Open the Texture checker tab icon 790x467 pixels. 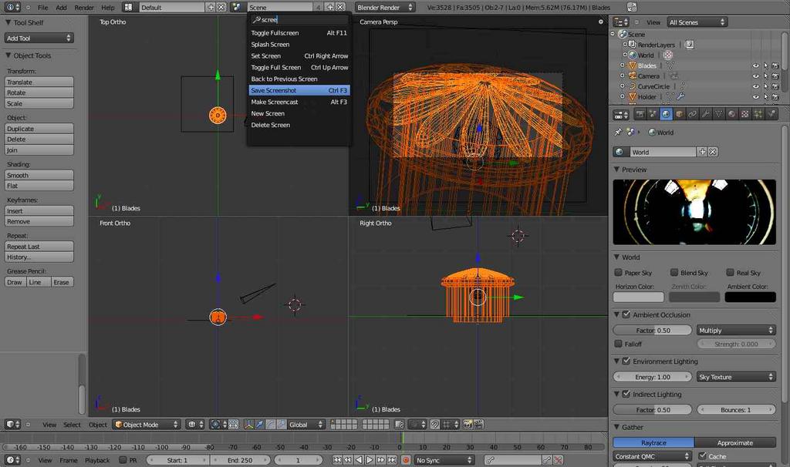coord(744,114)
